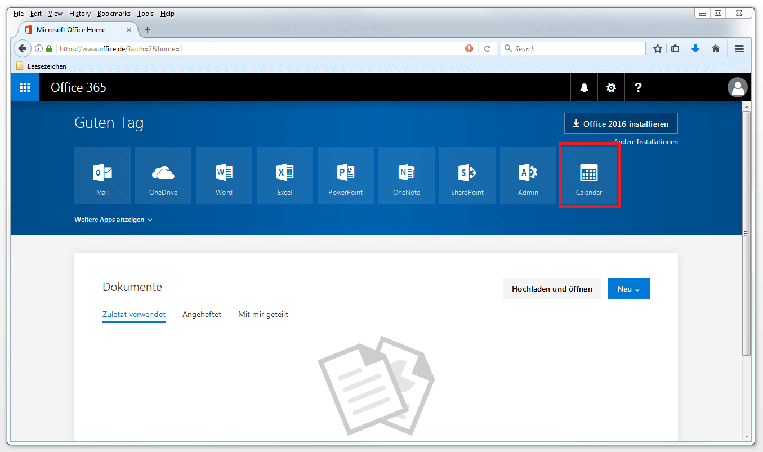Follow the Andere Installationen link

click(646, 142)
